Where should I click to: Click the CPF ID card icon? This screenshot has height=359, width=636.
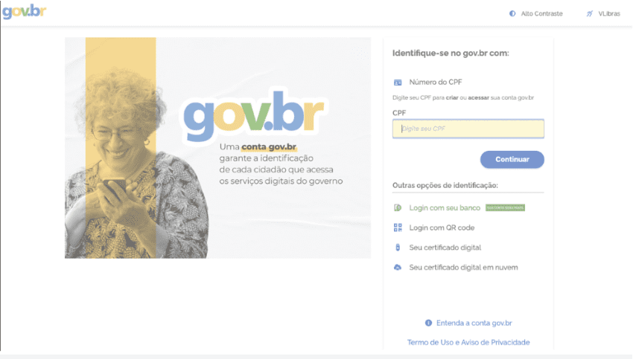pyautogui.click(x=398, y=83)
